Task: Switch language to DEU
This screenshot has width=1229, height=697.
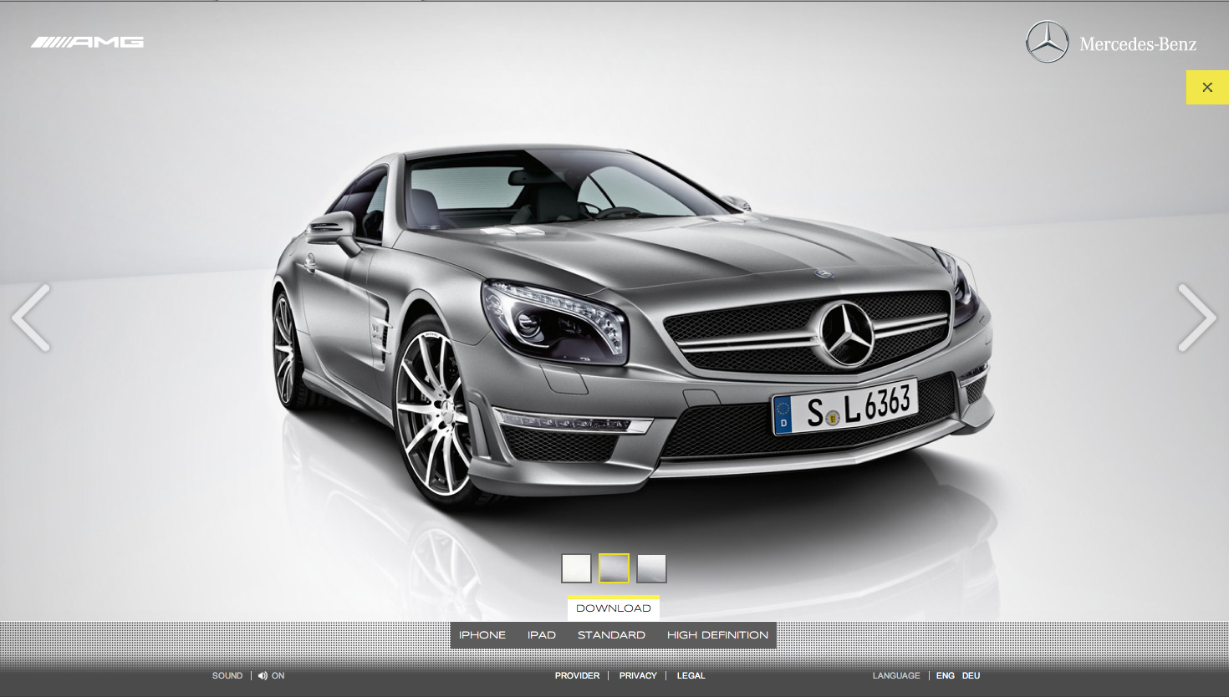Action: (x=971, y=676)
